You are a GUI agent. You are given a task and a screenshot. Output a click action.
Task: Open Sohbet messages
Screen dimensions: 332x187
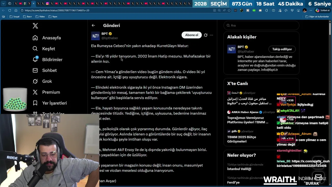pos(45,70)
